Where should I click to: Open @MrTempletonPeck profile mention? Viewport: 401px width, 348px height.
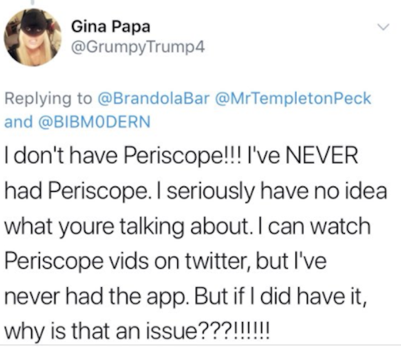(x=293, y=99)
